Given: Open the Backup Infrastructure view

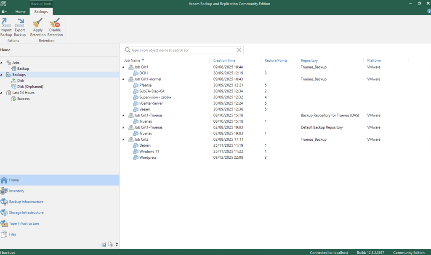Looking at the screenshot, I should (x=26, y=202).
